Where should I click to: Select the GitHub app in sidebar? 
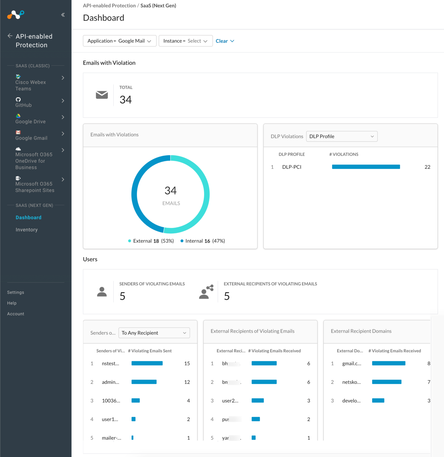click(x=23, y=103)
